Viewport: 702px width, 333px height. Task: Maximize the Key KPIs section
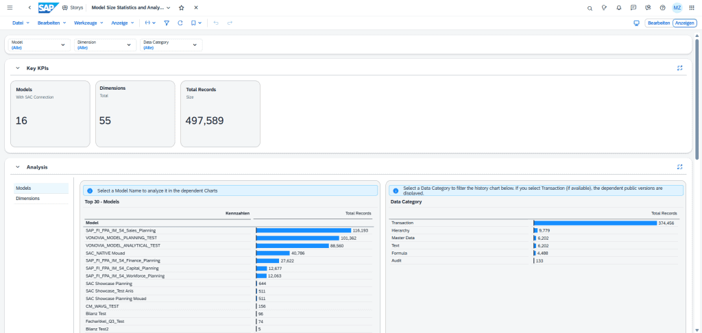[679, 69]
